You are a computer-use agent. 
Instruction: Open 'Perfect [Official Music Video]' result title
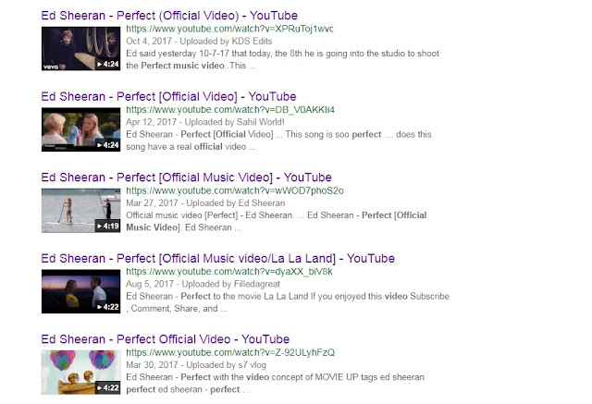coord(186,178)
